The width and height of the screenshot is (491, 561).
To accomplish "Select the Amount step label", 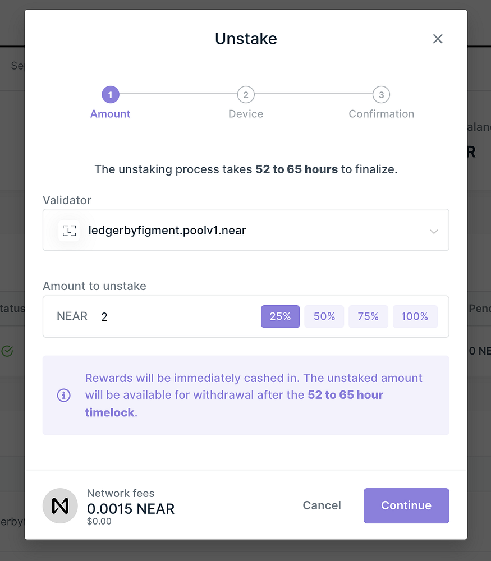I will [110, 113].
